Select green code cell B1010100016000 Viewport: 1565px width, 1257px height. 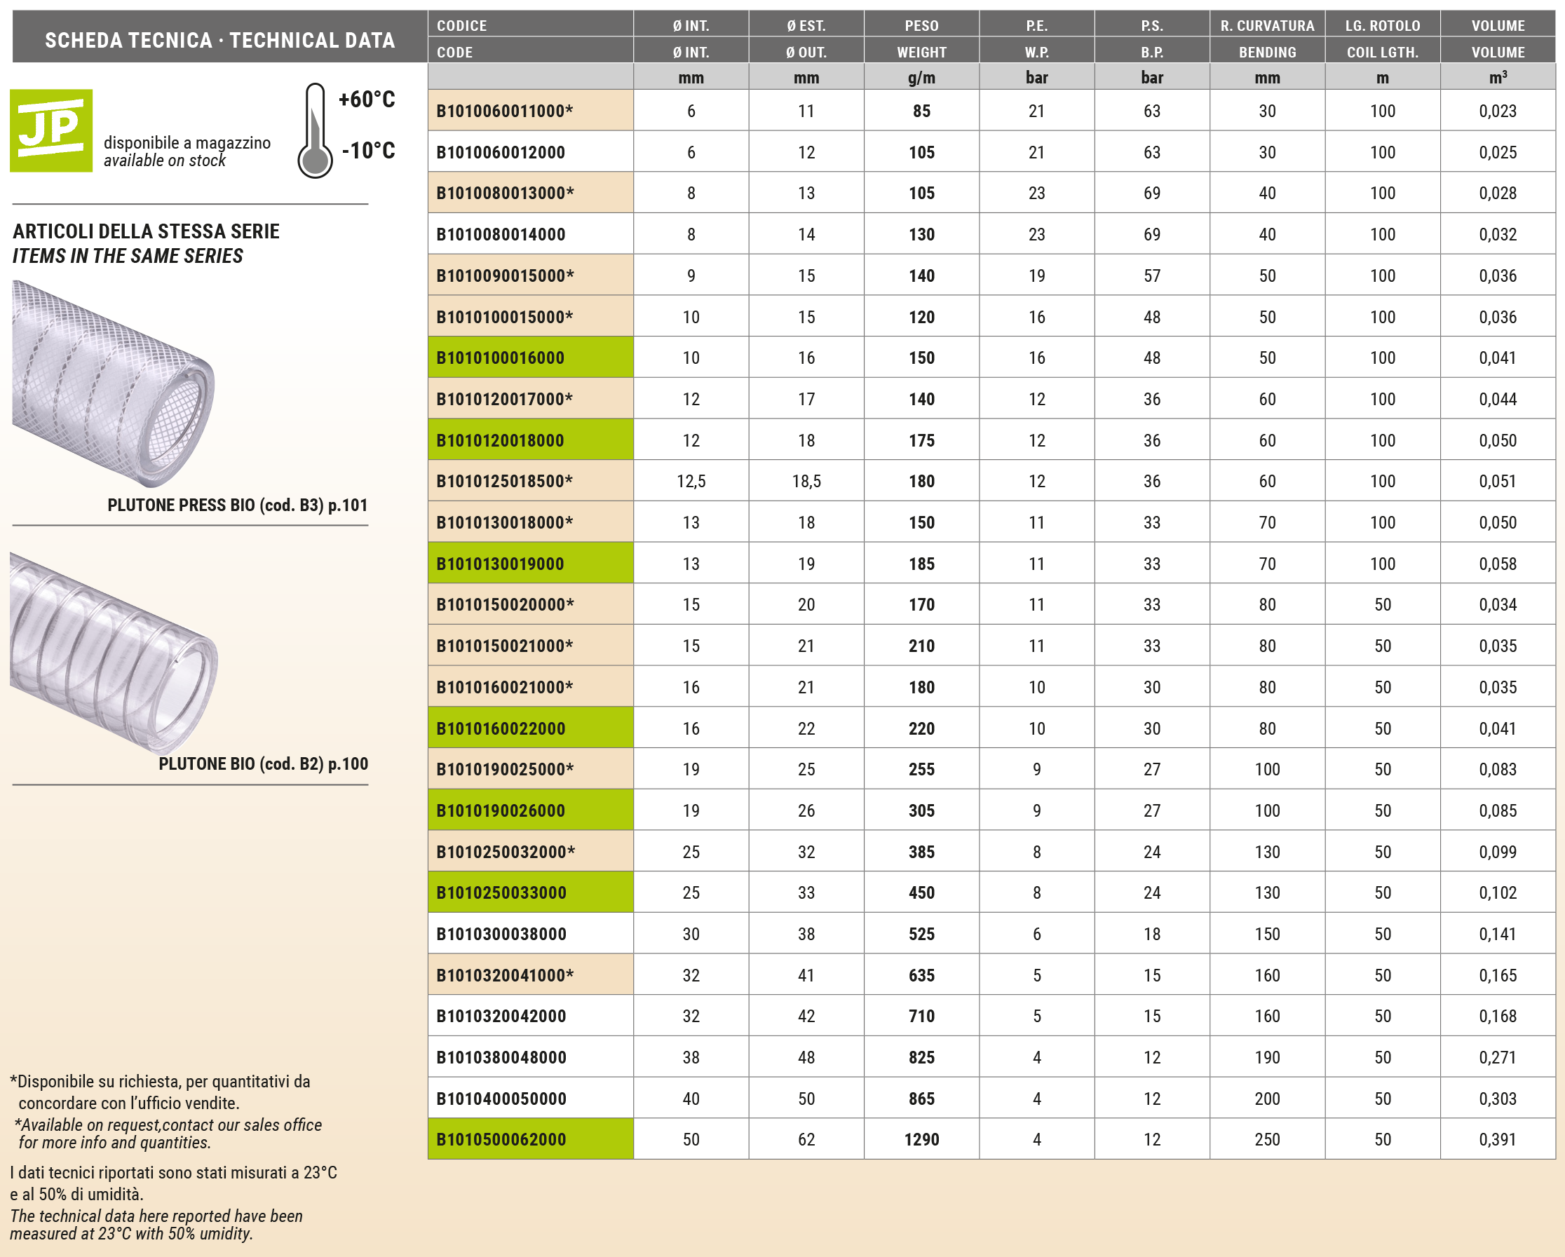[x=530, y=358]
